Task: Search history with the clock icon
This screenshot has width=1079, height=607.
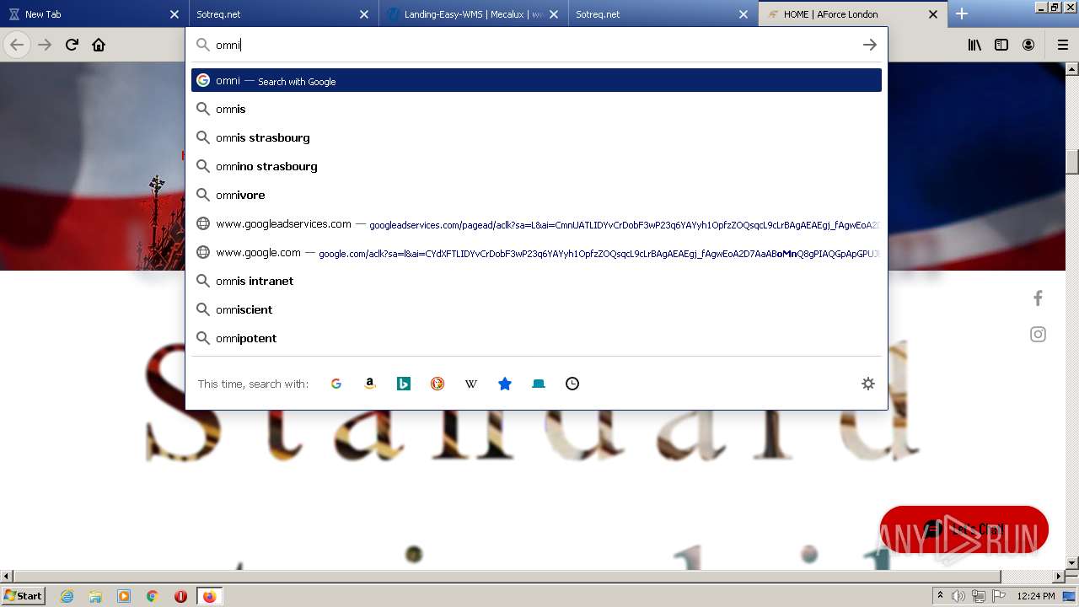Action: 572,384
